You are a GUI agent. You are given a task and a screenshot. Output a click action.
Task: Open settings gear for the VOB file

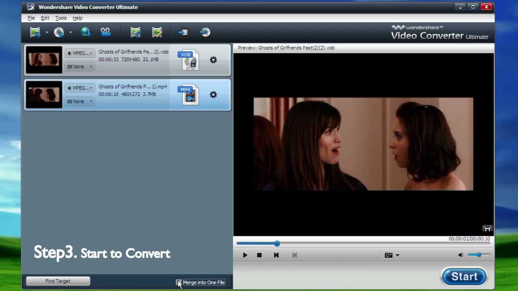(x=213, y=60)
